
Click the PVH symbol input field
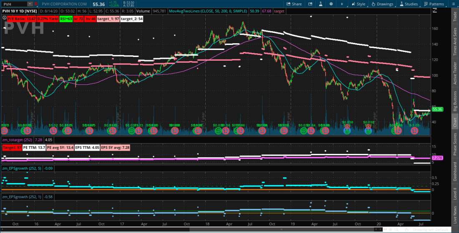pyautogui.click(x=14, y=4)
